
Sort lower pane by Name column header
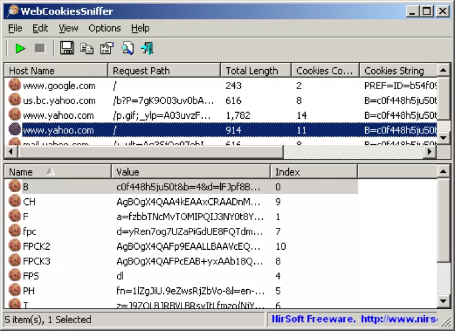(x=58, y=172)
